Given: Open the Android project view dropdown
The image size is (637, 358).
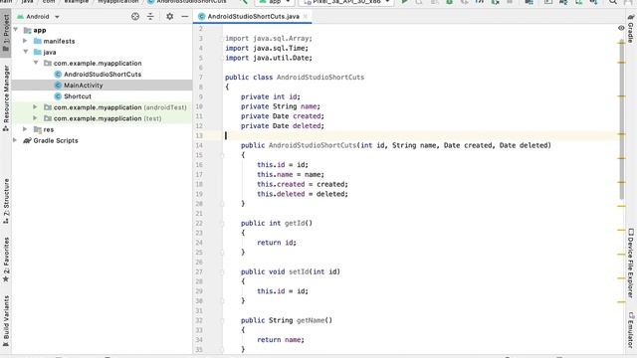Looking at the screenshot, I should 38,17.
